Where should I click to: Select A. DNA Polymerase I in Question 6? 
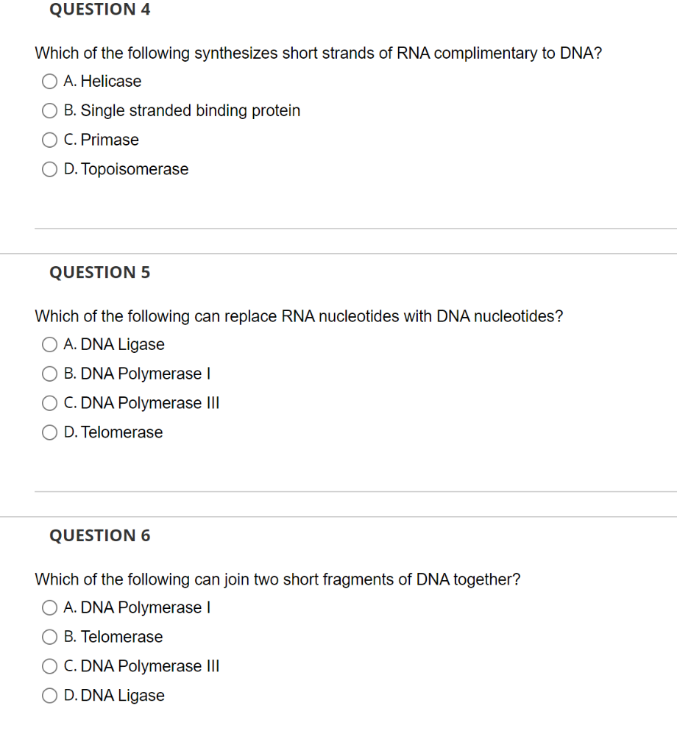[49, 607]
